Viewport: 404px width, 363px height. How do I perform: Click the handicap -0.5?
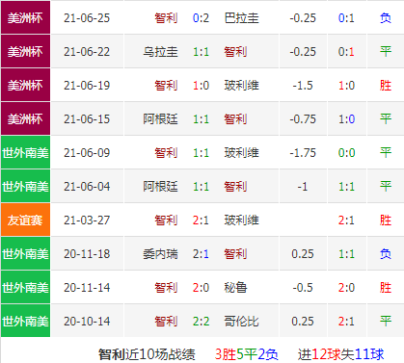[303, 288]
